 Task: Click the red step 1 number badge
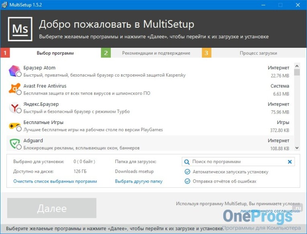tap(5, 53)
